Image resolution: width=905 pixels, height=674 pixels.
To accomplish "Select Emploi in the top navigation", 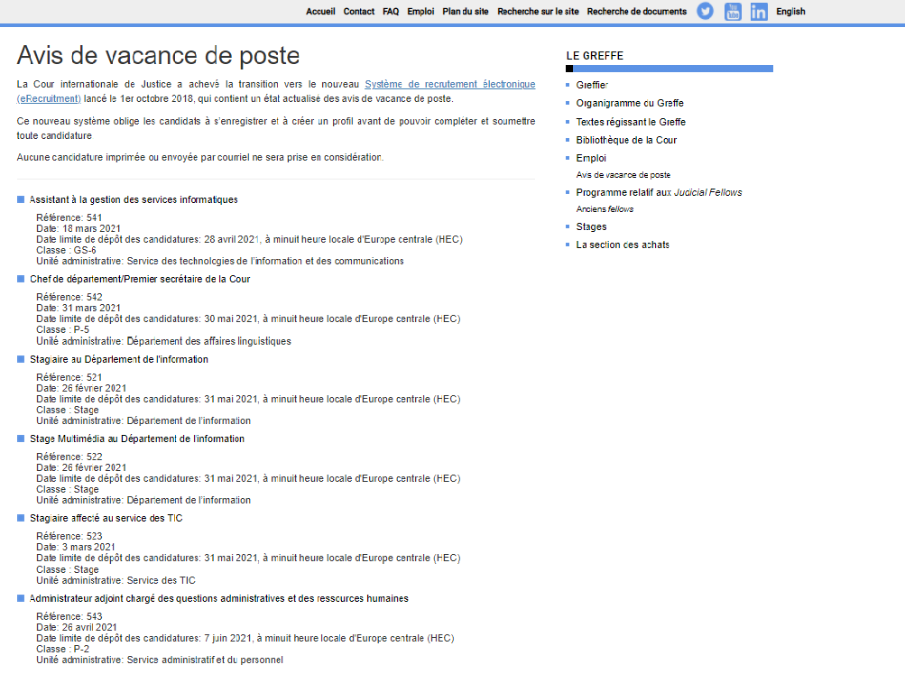I will click(x=420, y=11).
